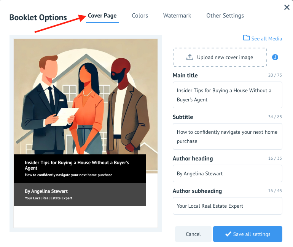
Task: Click the 'Booklet Options' dialog heading
Action: coord(38,18)
